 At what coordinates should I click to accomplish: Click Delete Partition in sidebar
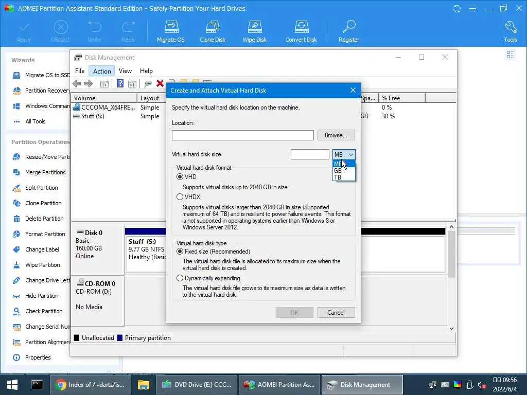(38, 219)
